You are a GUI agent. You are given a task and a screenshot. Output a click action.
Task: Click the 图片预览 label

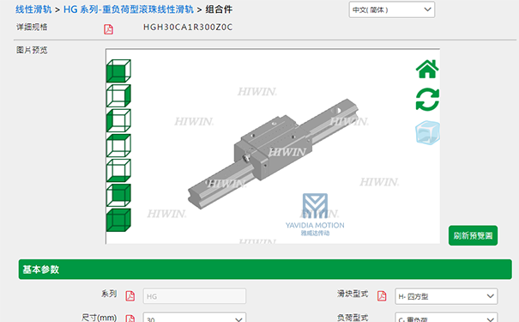[x=32, y=50]
